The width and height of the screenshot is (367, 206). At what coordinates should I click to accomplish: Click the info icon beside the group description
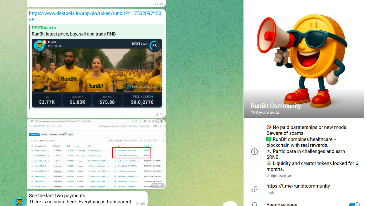255,152
